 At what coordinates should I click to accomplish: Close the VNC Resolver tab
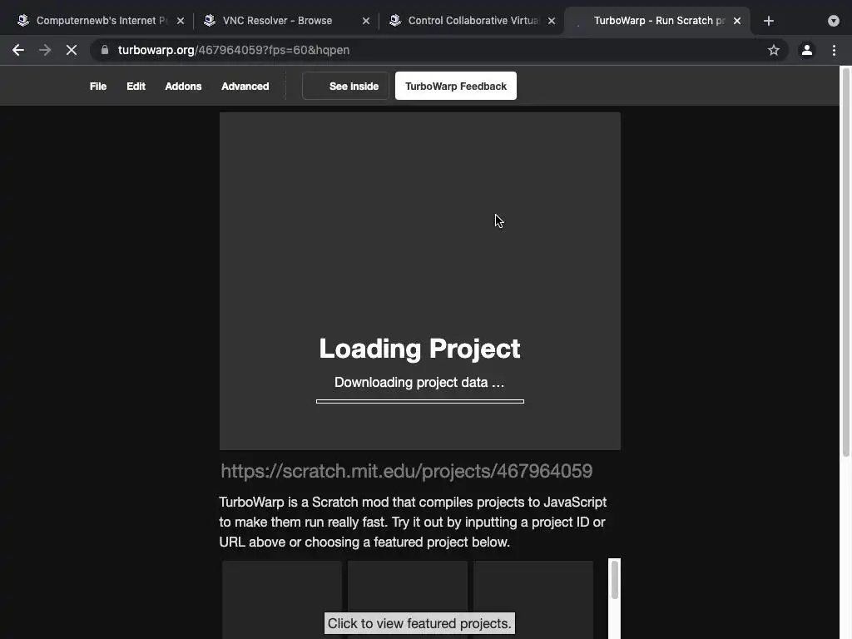[366, 21]
